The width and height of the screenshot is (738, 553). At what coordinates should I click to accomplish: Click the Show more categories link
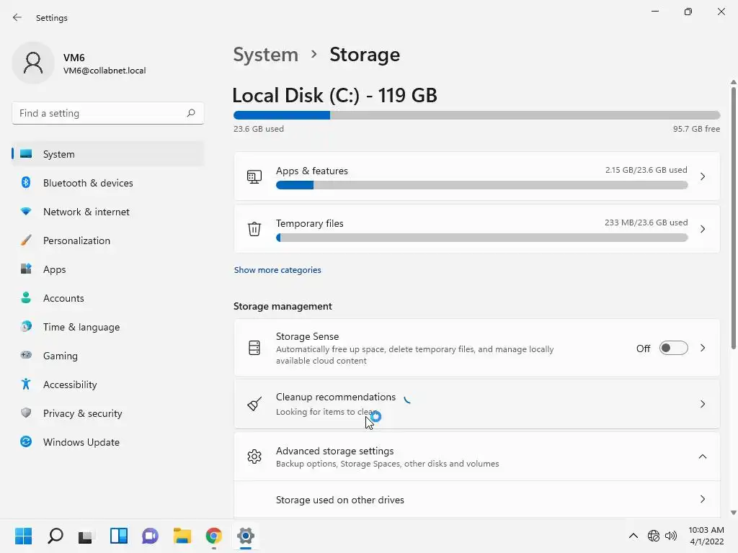(x=277, y=270)
